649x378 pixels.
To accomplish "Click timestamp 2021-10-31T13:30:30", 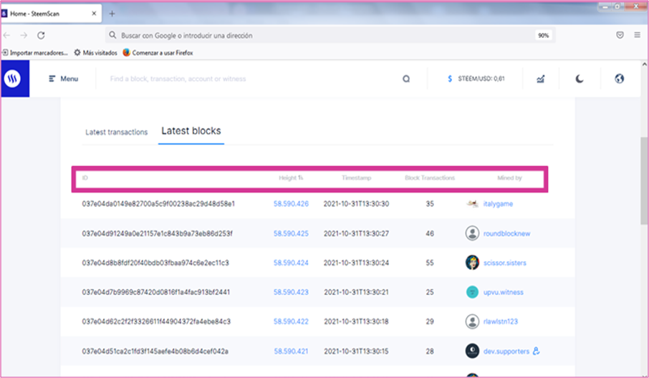I will click(x=356, y=204).
